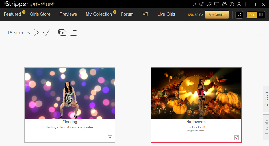Click the Halloween scene title text
Screen dimensions: 269x146
(196, 122)
